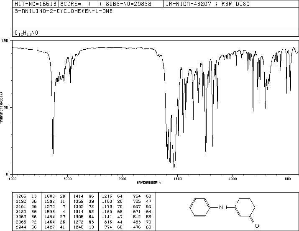Click peak table entry 2944

(x=26, y=227)
